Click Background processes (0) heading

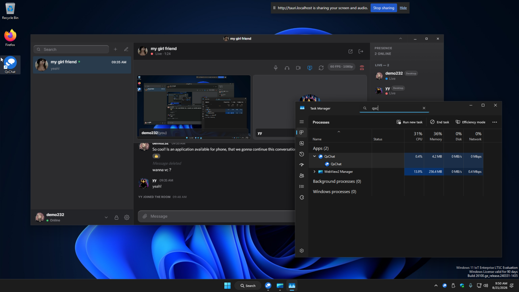[x=337, y=181]
